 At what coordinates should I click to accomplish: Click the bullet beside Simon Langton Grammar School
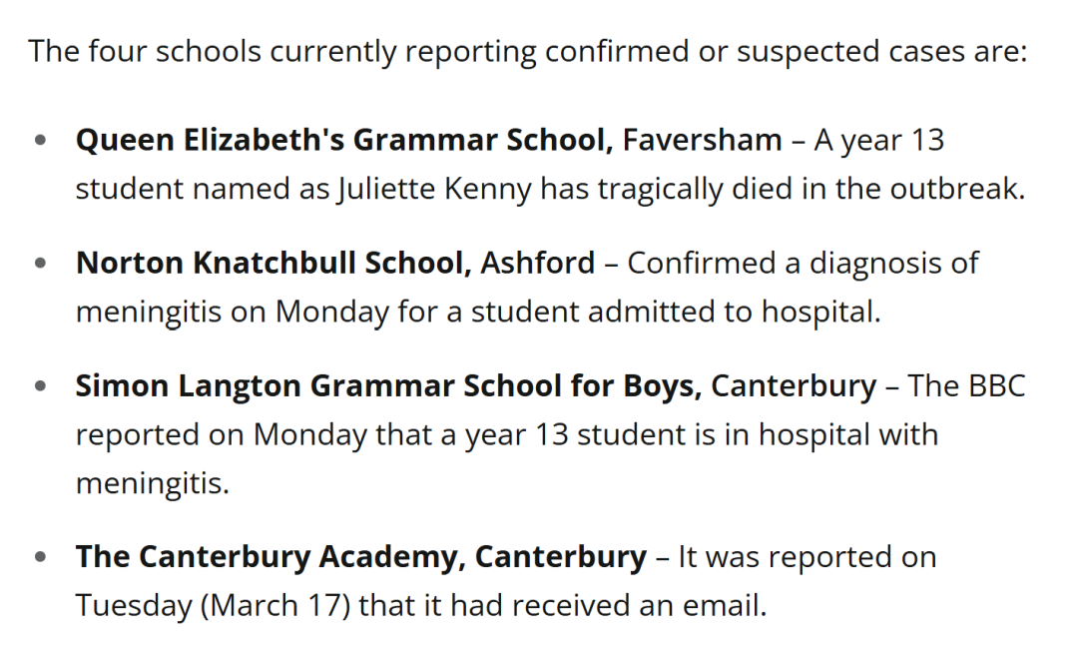(40, 386)
